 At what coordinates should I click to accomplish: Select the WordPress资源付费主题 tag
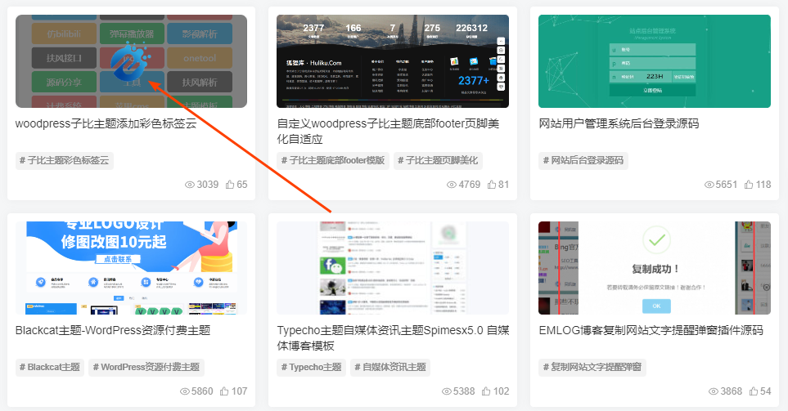(x=146, y=368)
